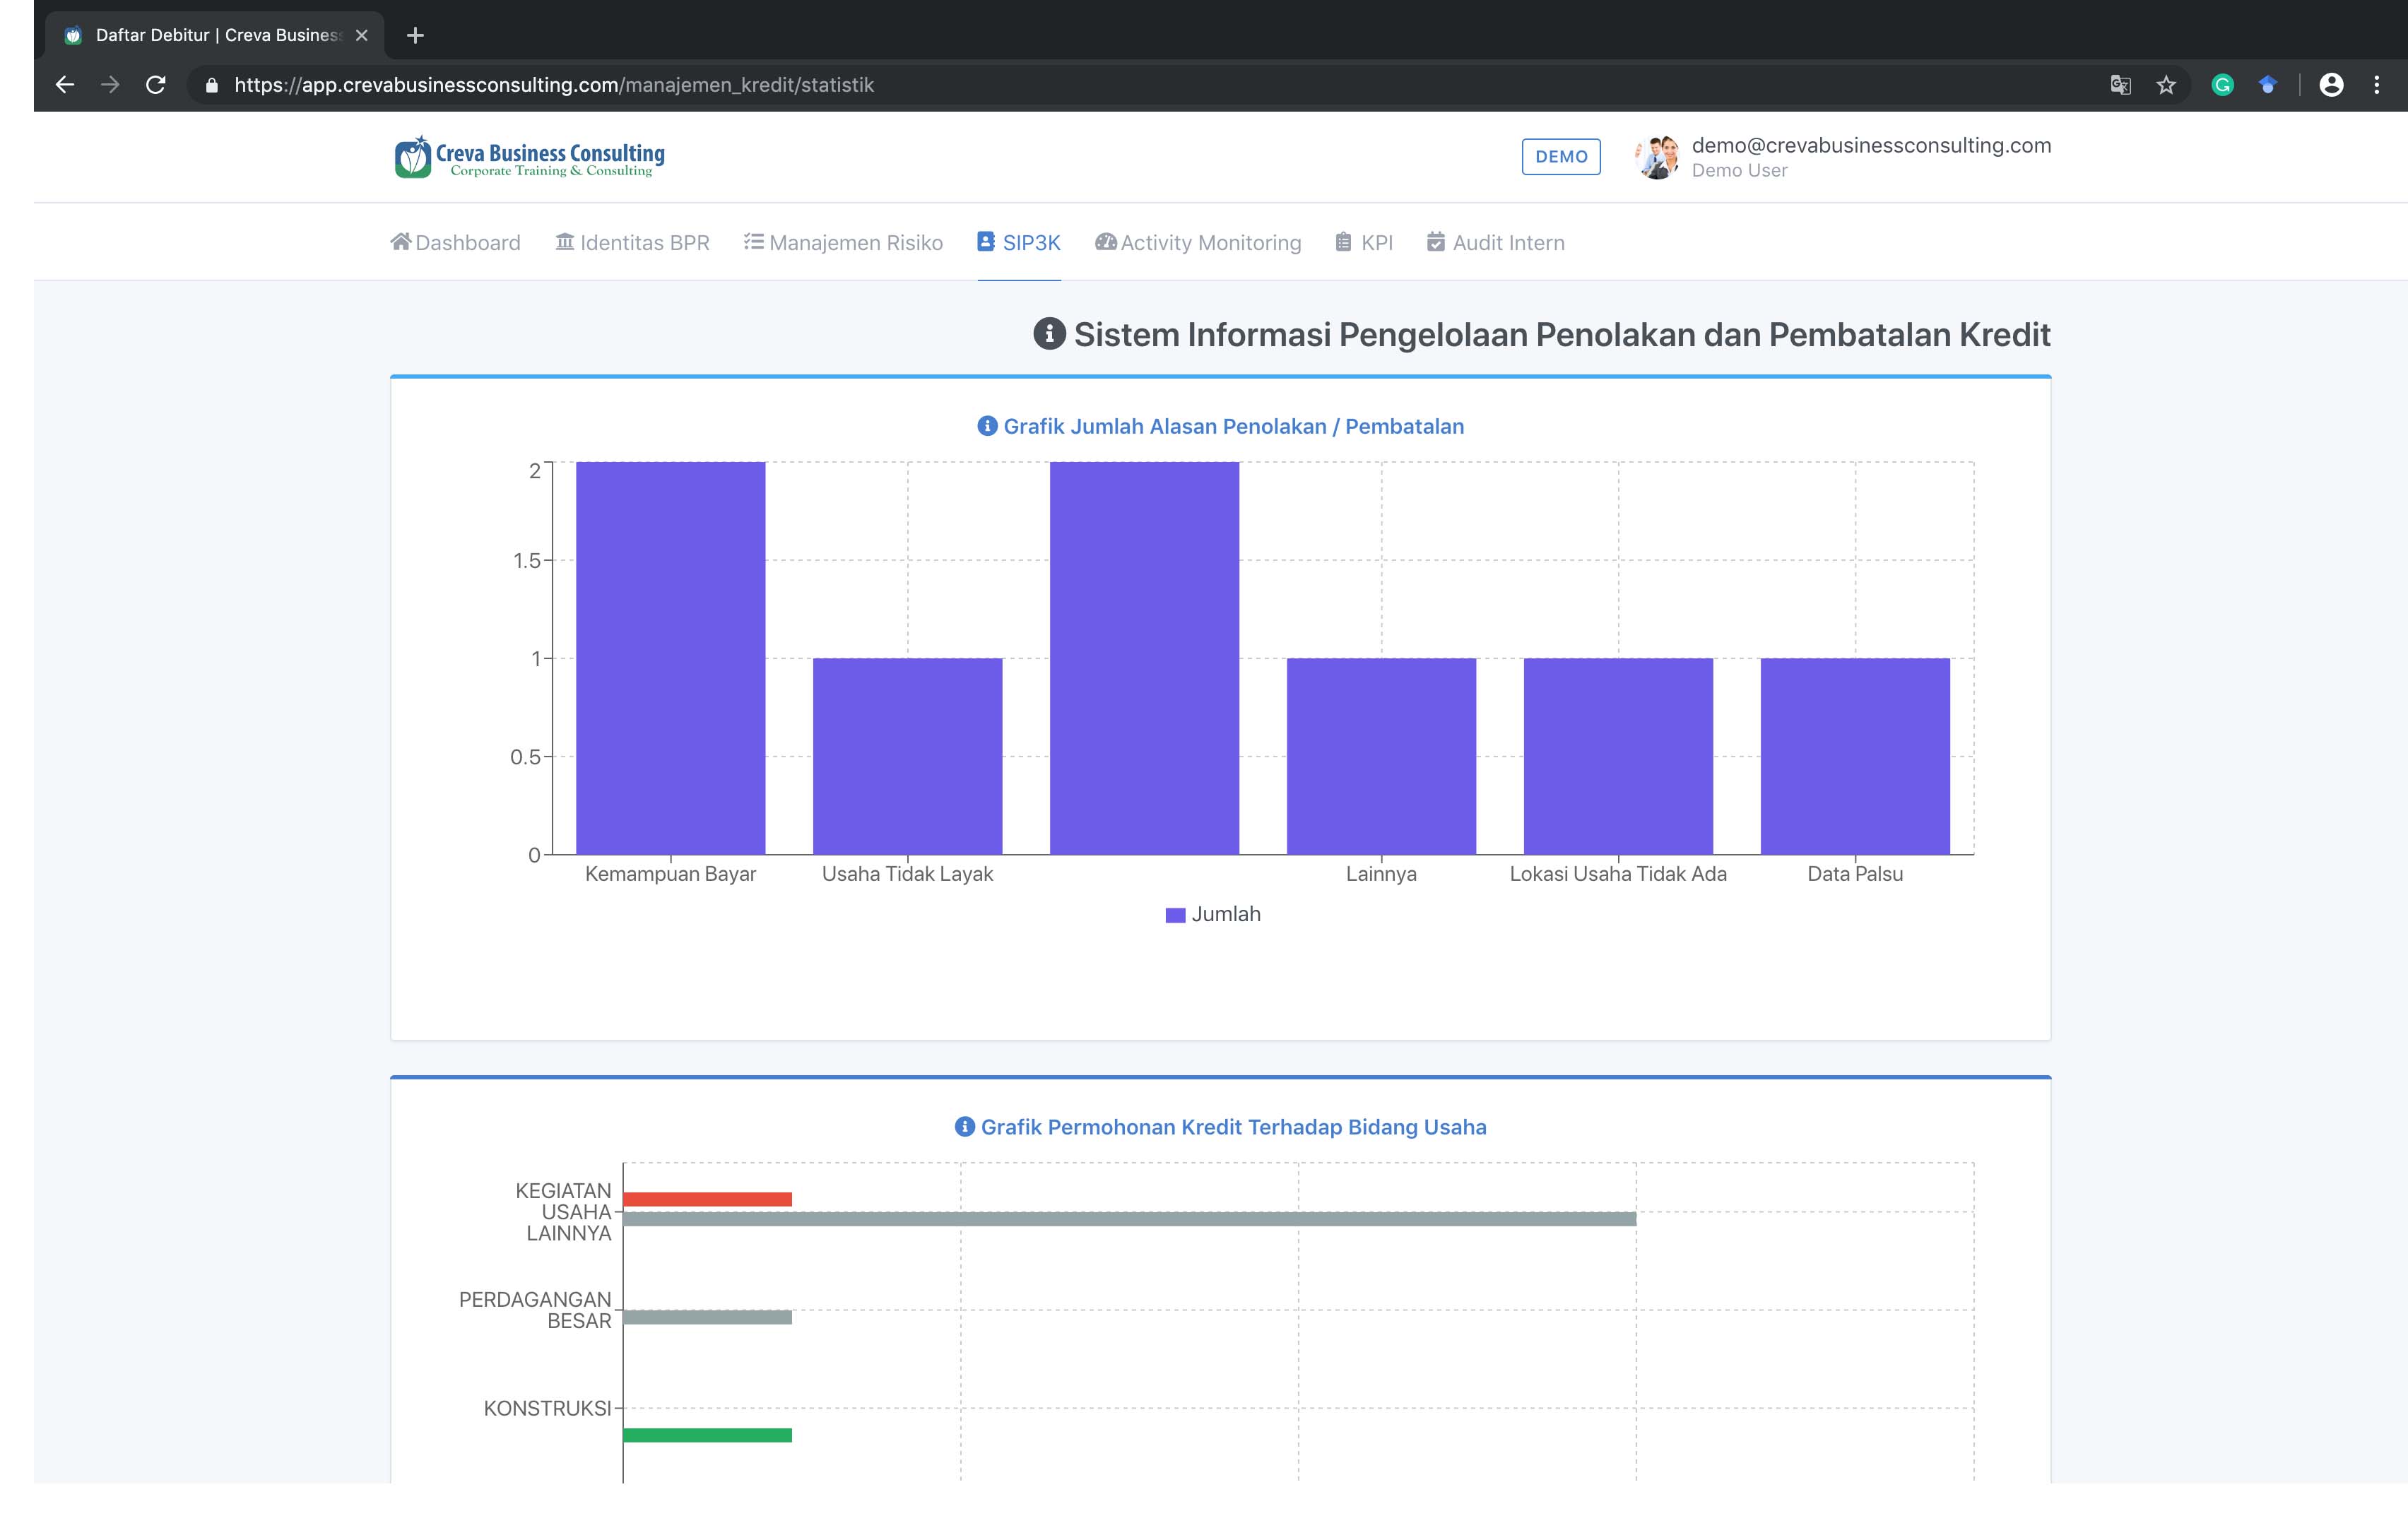Viewport: 2408px width, 1523px height.
Task: Click the demo user avatar picture
Action: click(1657, 157)
